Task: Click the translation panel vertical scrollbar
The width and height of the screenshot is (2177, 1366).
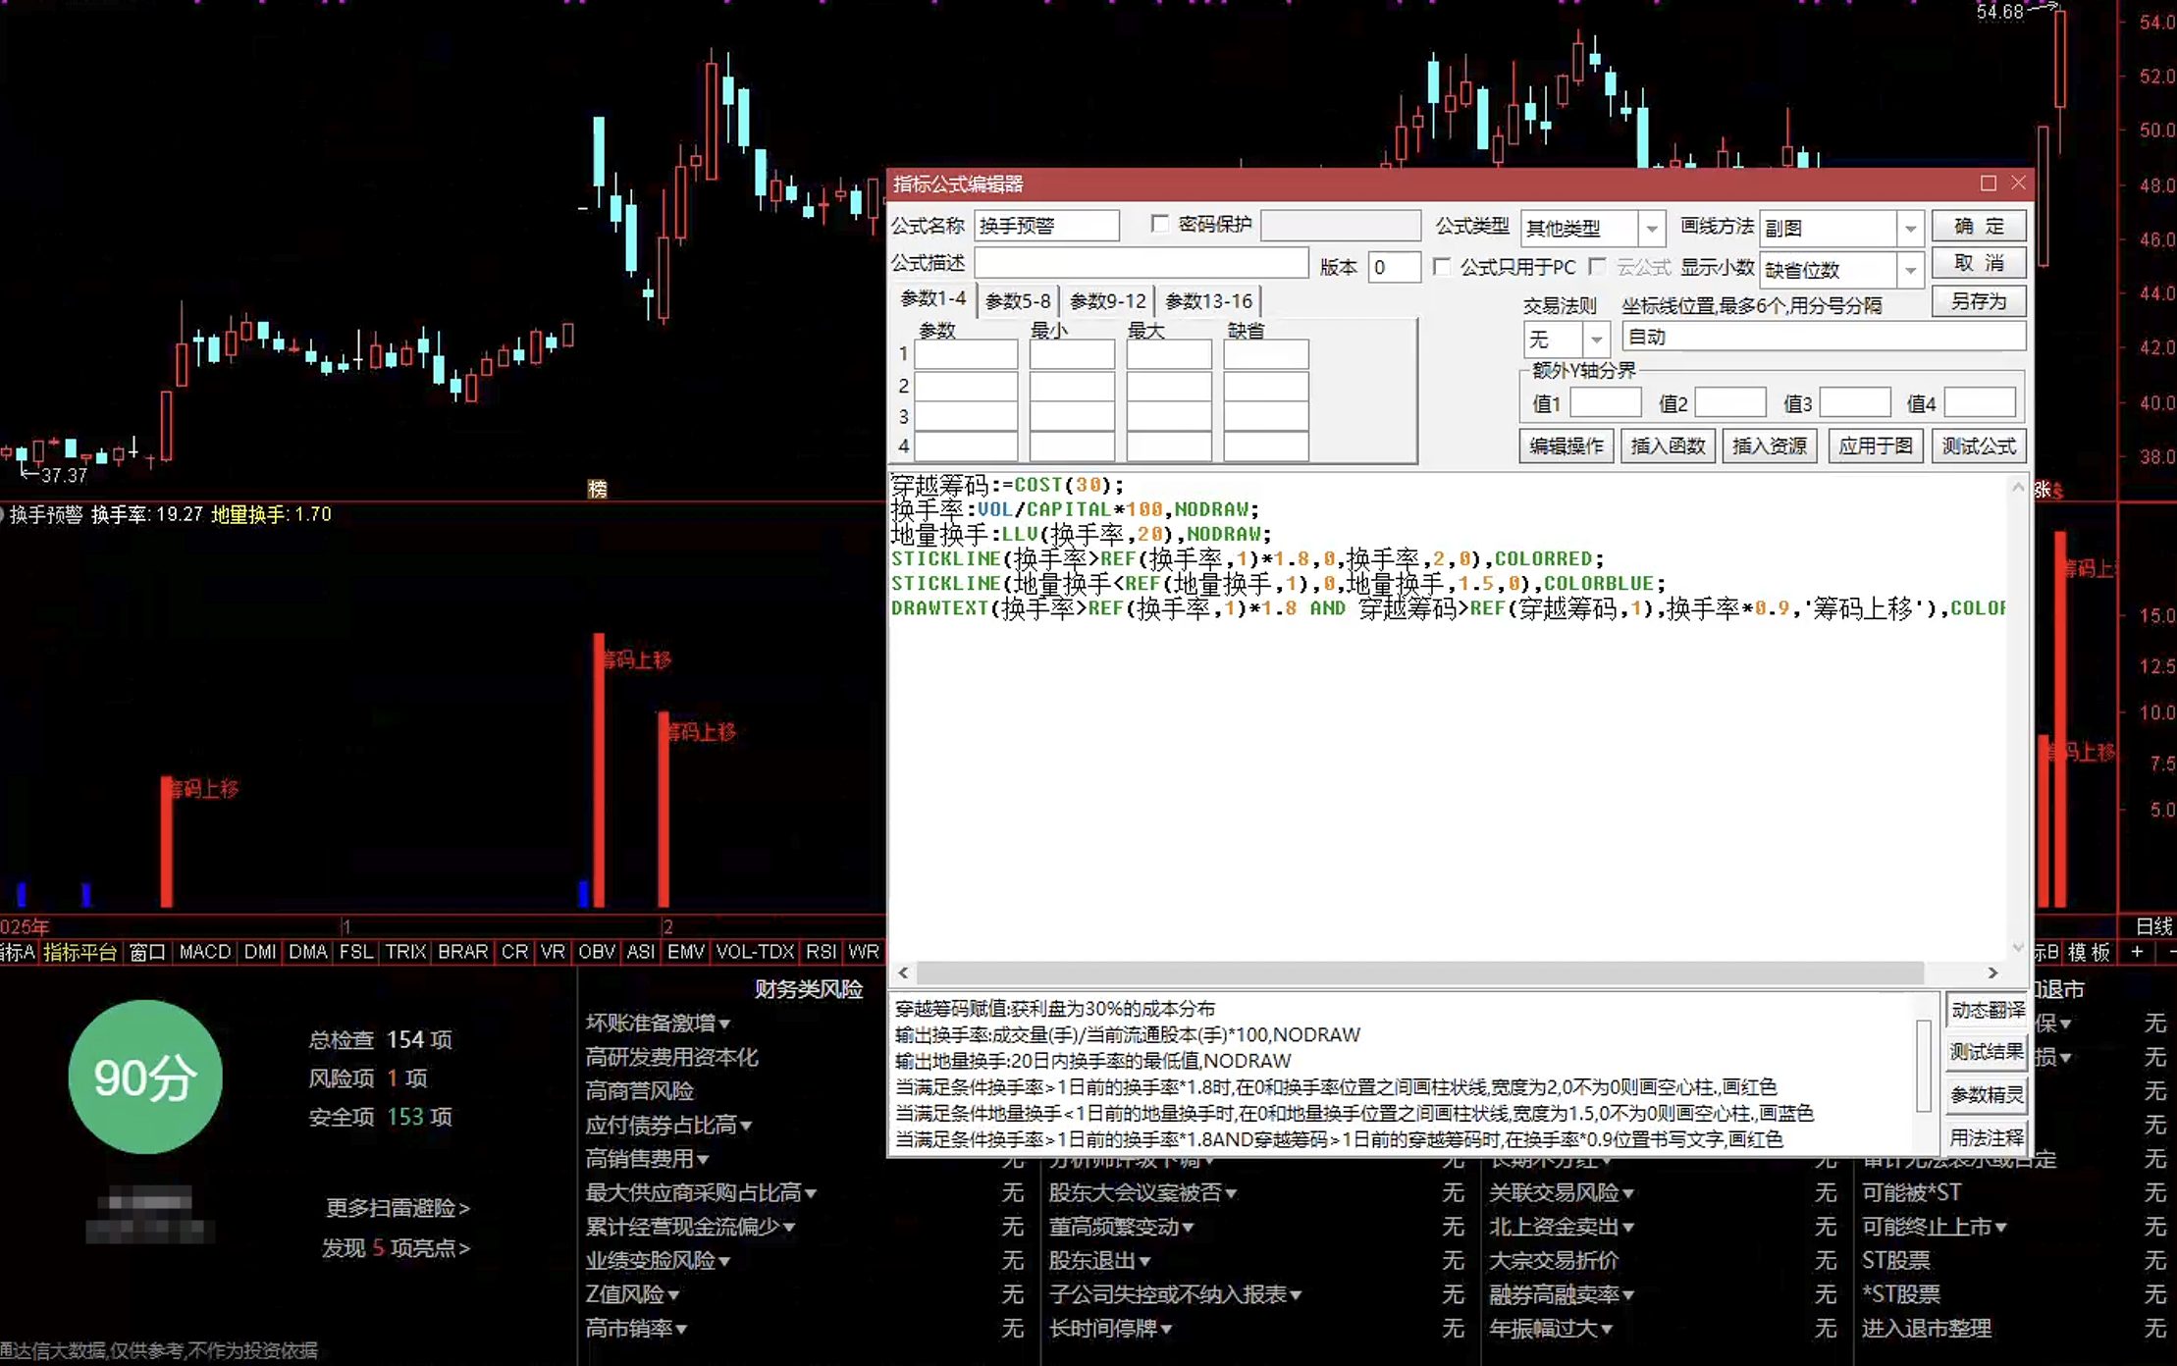Action: (x=1923, y=1067)
